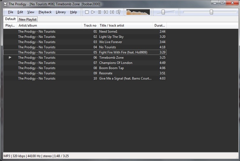Click the seek bar thumb
Viewport: 240px width, 161px height.
point(211,12)
